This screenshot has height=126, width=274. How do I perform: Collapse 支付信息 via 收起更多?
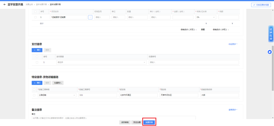click(x=233, y=44)
